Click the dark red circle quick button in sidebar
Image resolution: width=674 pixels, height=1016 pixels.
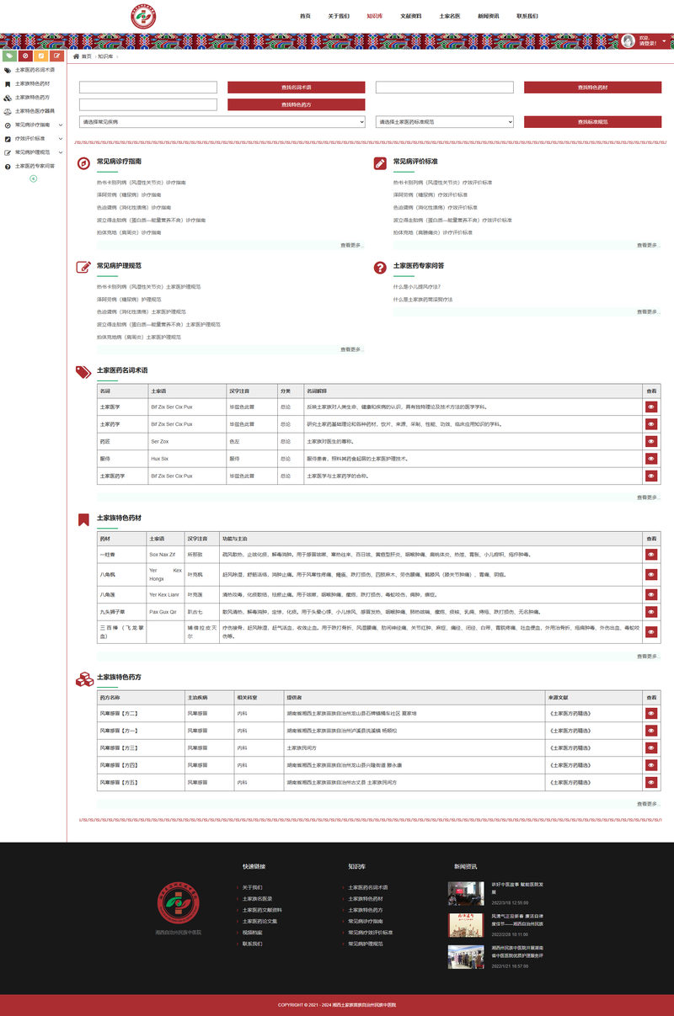(x=25, y=56)
